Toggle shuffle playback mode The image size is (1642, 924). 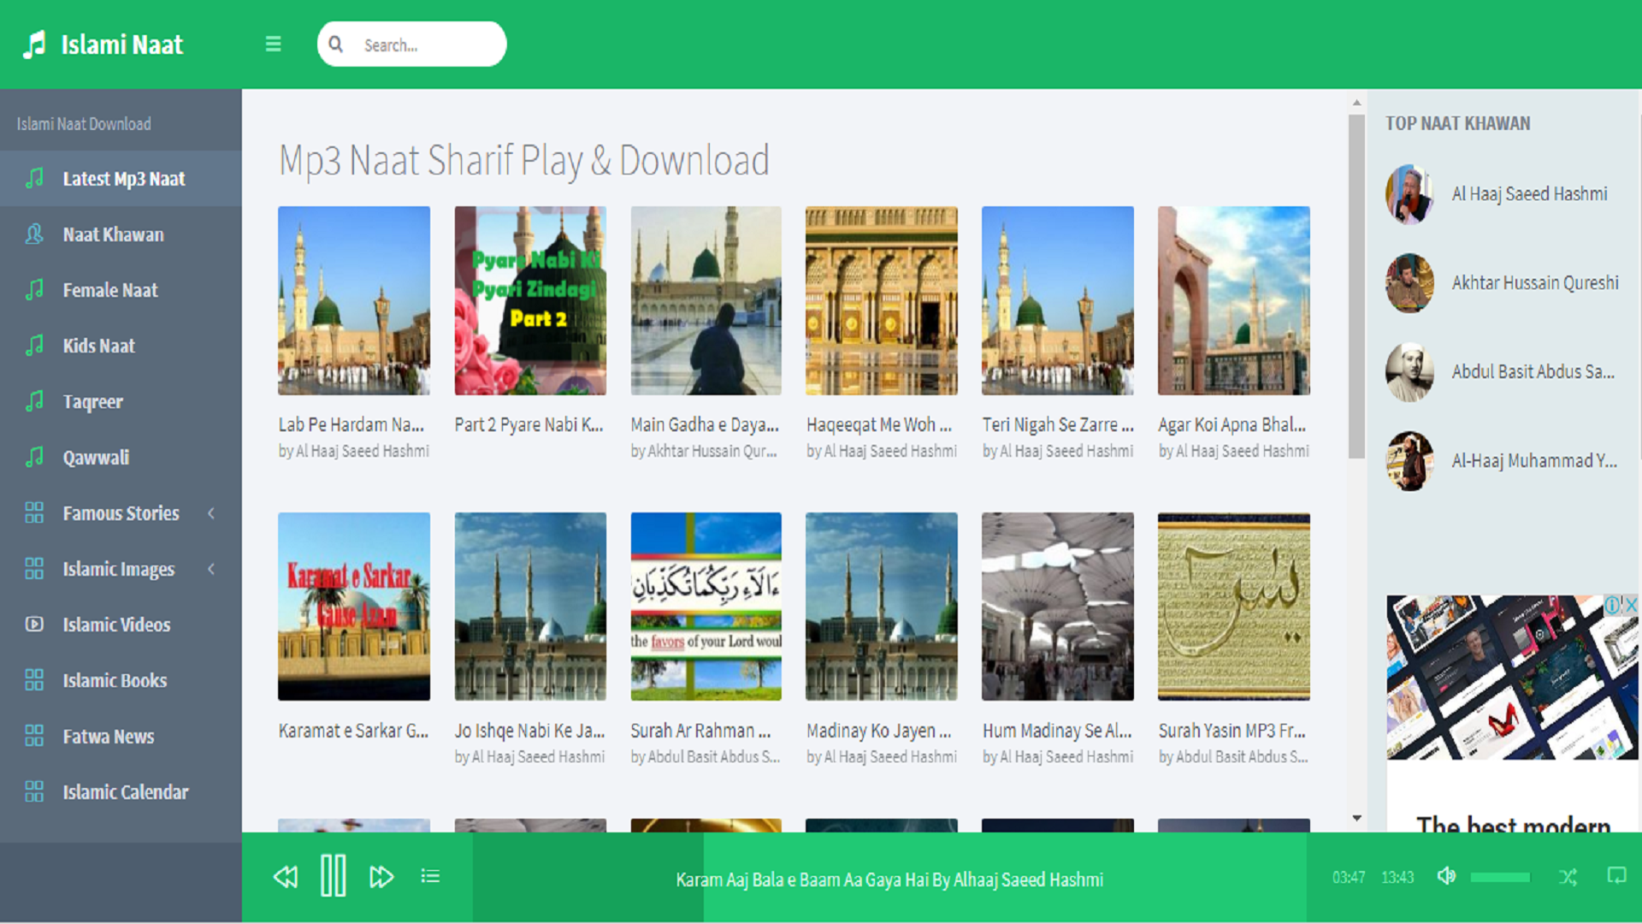coord(1568,877)
